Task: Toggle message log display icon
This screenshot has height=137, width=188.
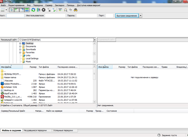Action: click(12, 10)
